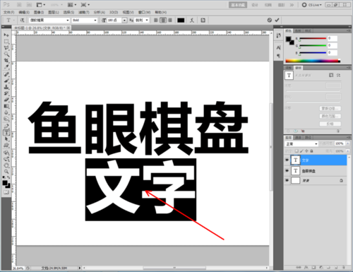353x272 pixels.
Task: Open the Create Warped Text dialog
Action: click(192, 20)
